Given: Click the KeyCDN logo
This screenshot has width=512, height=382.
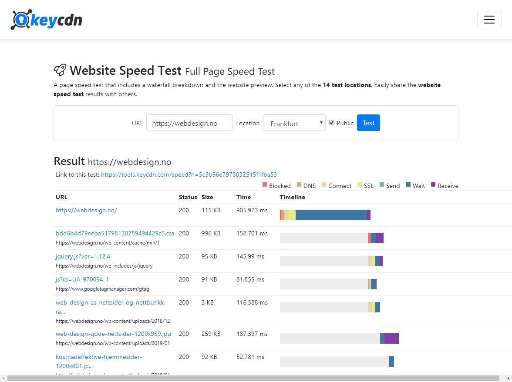Looking at the screenshot, I should pos(47,20).
